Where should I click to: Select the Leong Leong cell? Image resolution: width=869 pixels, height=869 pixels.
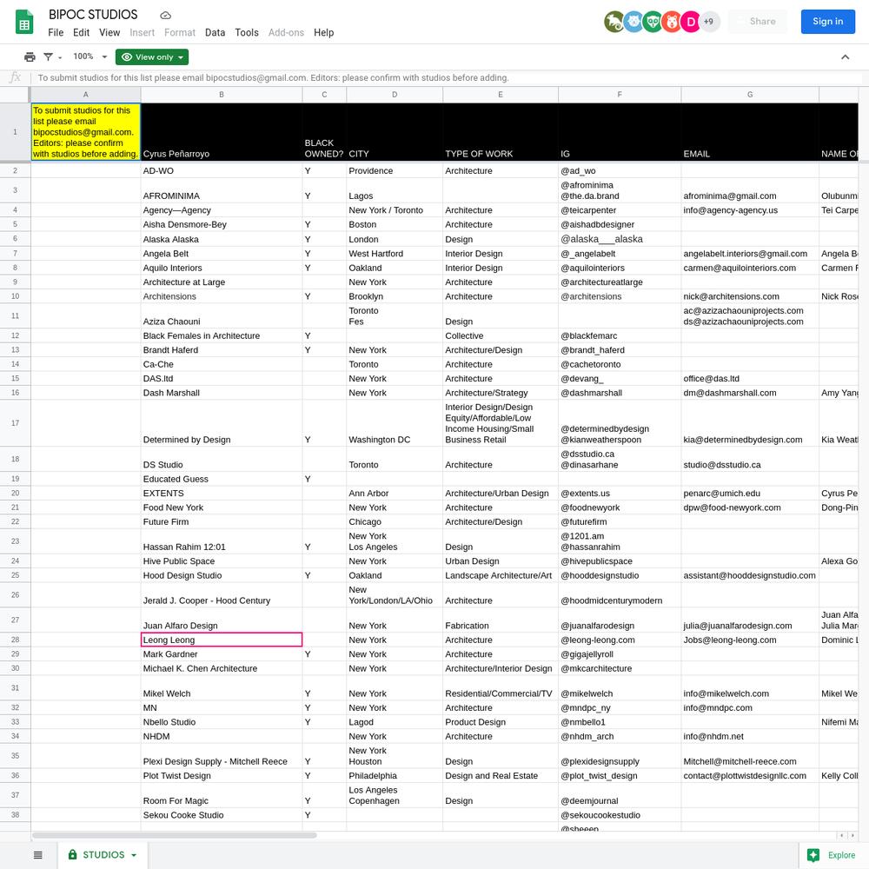pos(222,640)
